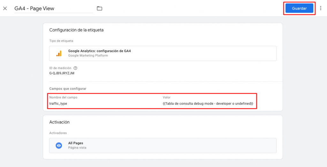This screenshot has width=327, height=167.
Task: Click the Campos que configurar label
Action: pyautogui.click(x=68, y=89)
